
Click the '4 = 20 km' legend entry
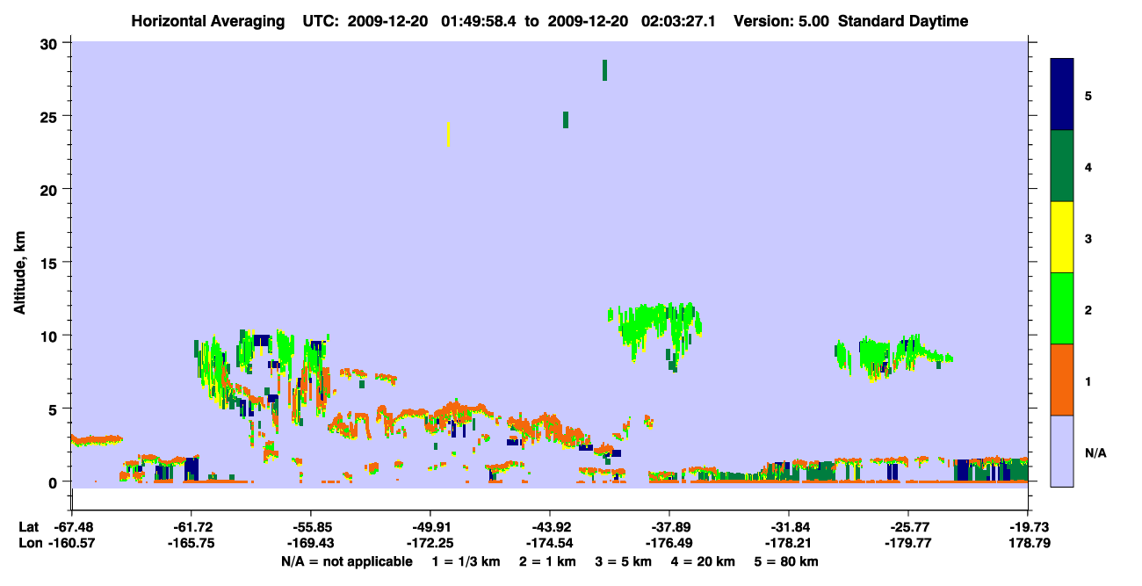[705, 561]
